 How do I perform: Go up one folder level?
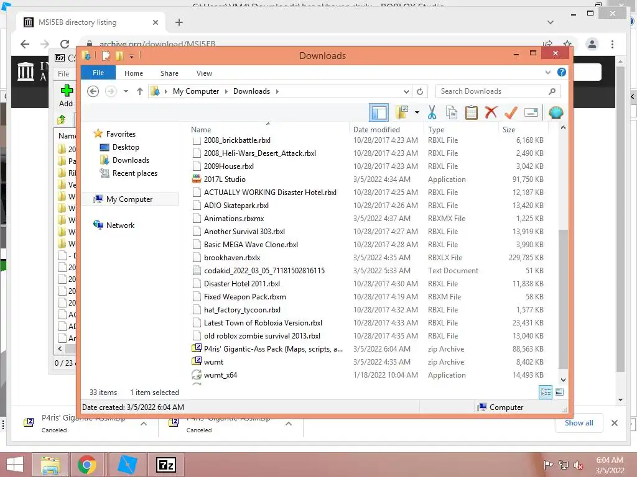140,91
